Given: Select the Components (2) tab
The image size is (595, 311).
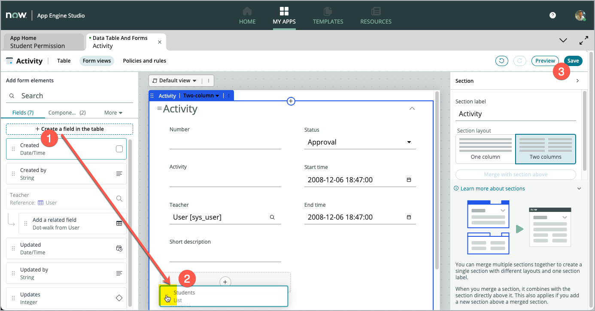Looking at the screenshot, I should (67, 112).
